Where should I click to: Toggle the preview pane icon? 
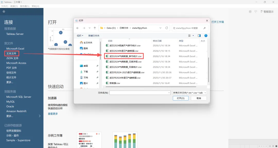tap(199, 36)
